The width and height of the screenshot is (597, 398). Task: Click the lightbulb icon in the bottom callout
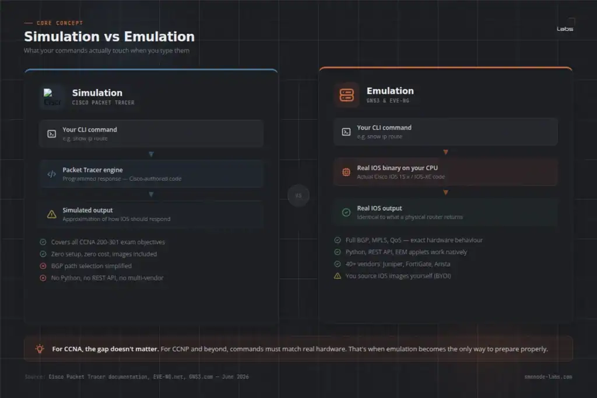pos(40,348)
